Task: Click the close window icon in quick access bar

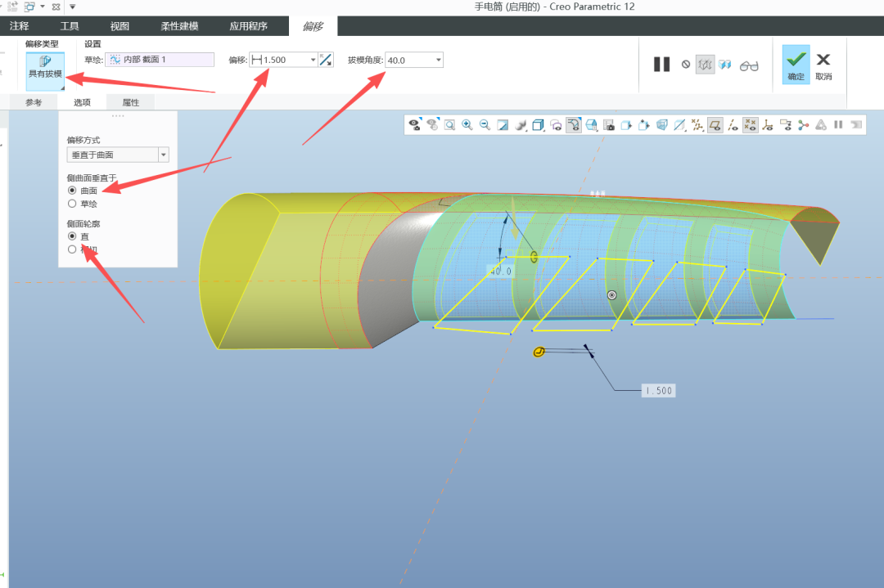Action: click(56, 7)
